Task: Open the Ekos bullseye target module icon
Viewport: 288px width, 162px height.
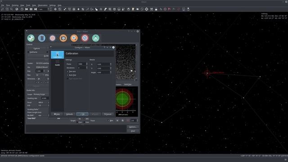Action: tap(53, 38)
